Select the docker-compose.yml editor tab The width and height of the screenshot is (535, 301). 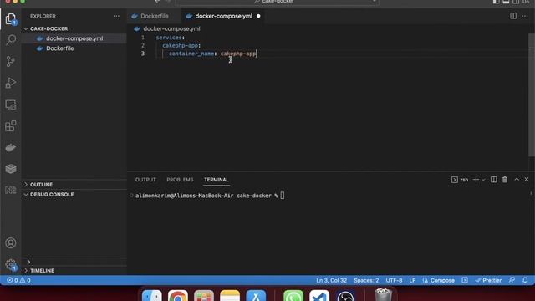(x=223, y=16)
